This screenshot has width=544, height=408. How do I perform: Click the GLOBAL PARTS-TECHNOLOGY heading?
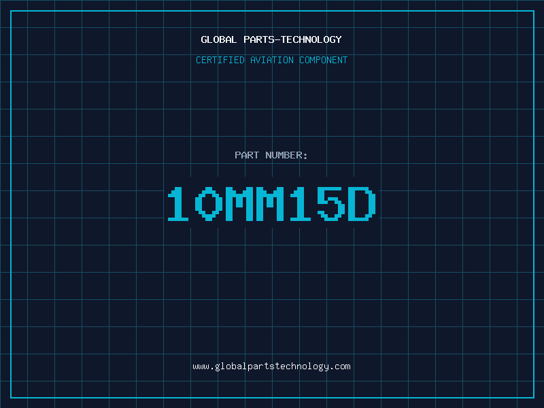pyautogui.click(x=271, y=39)
